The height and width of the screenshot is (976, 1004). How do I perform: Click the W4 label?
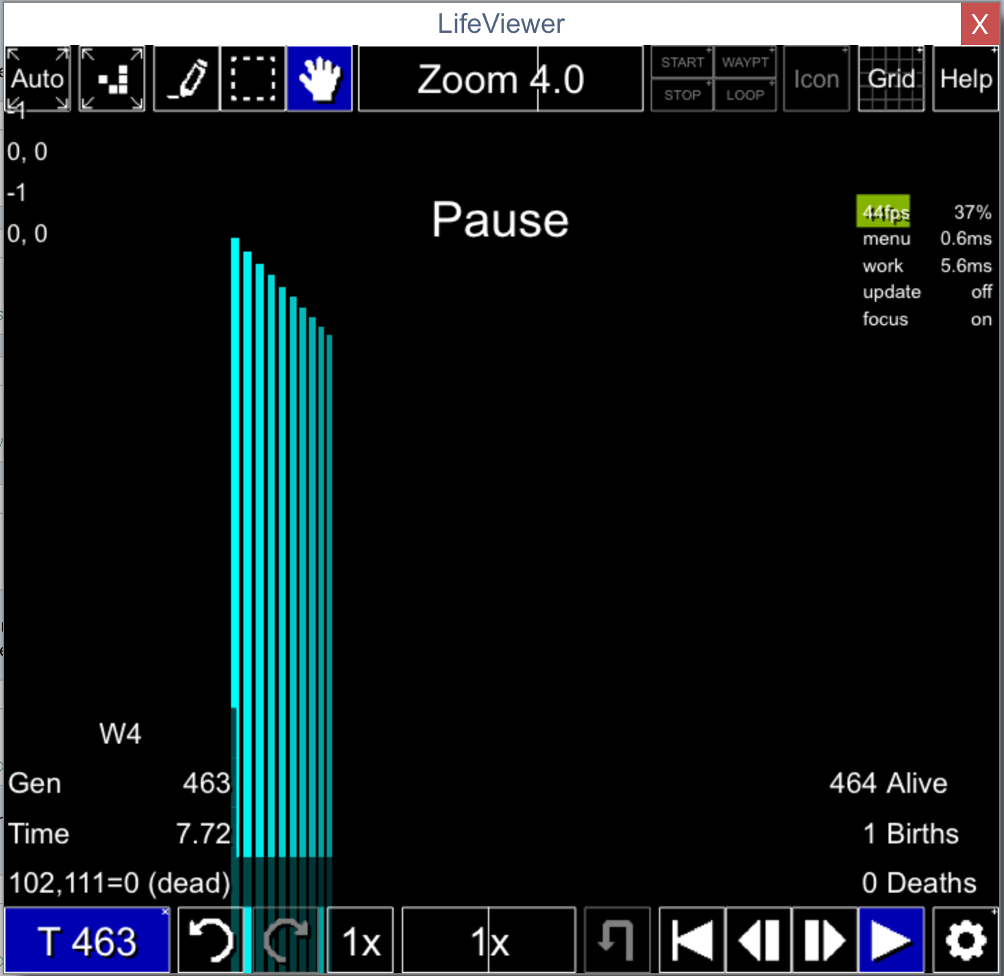(120, 734)
